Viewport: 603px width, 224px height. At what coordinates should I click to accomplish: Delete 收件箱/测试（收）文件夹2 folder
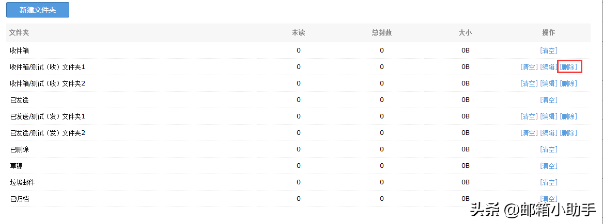pyautogui.click(x=568, y=83)
